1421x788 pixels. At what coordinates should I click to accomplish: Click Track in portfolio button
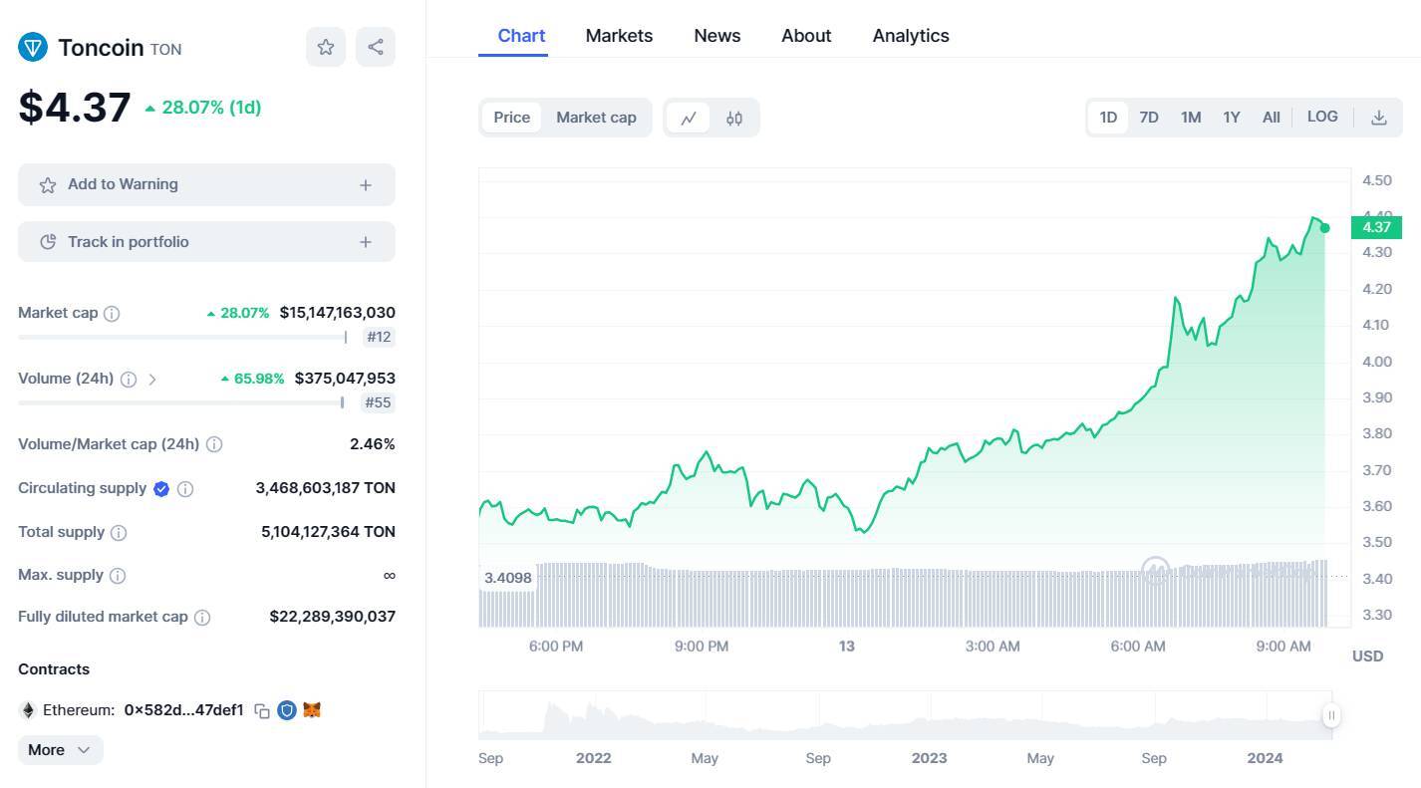pos(206,242)
